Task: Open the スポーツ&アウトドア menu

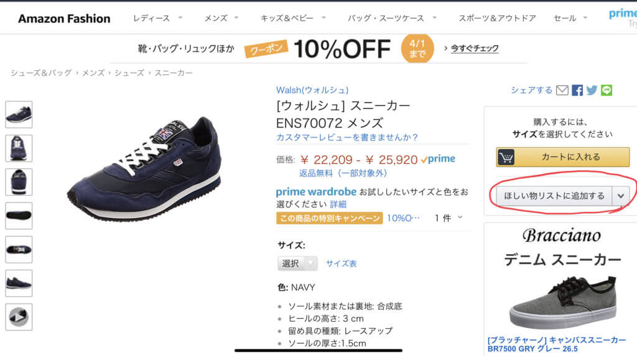Action: 497,19
